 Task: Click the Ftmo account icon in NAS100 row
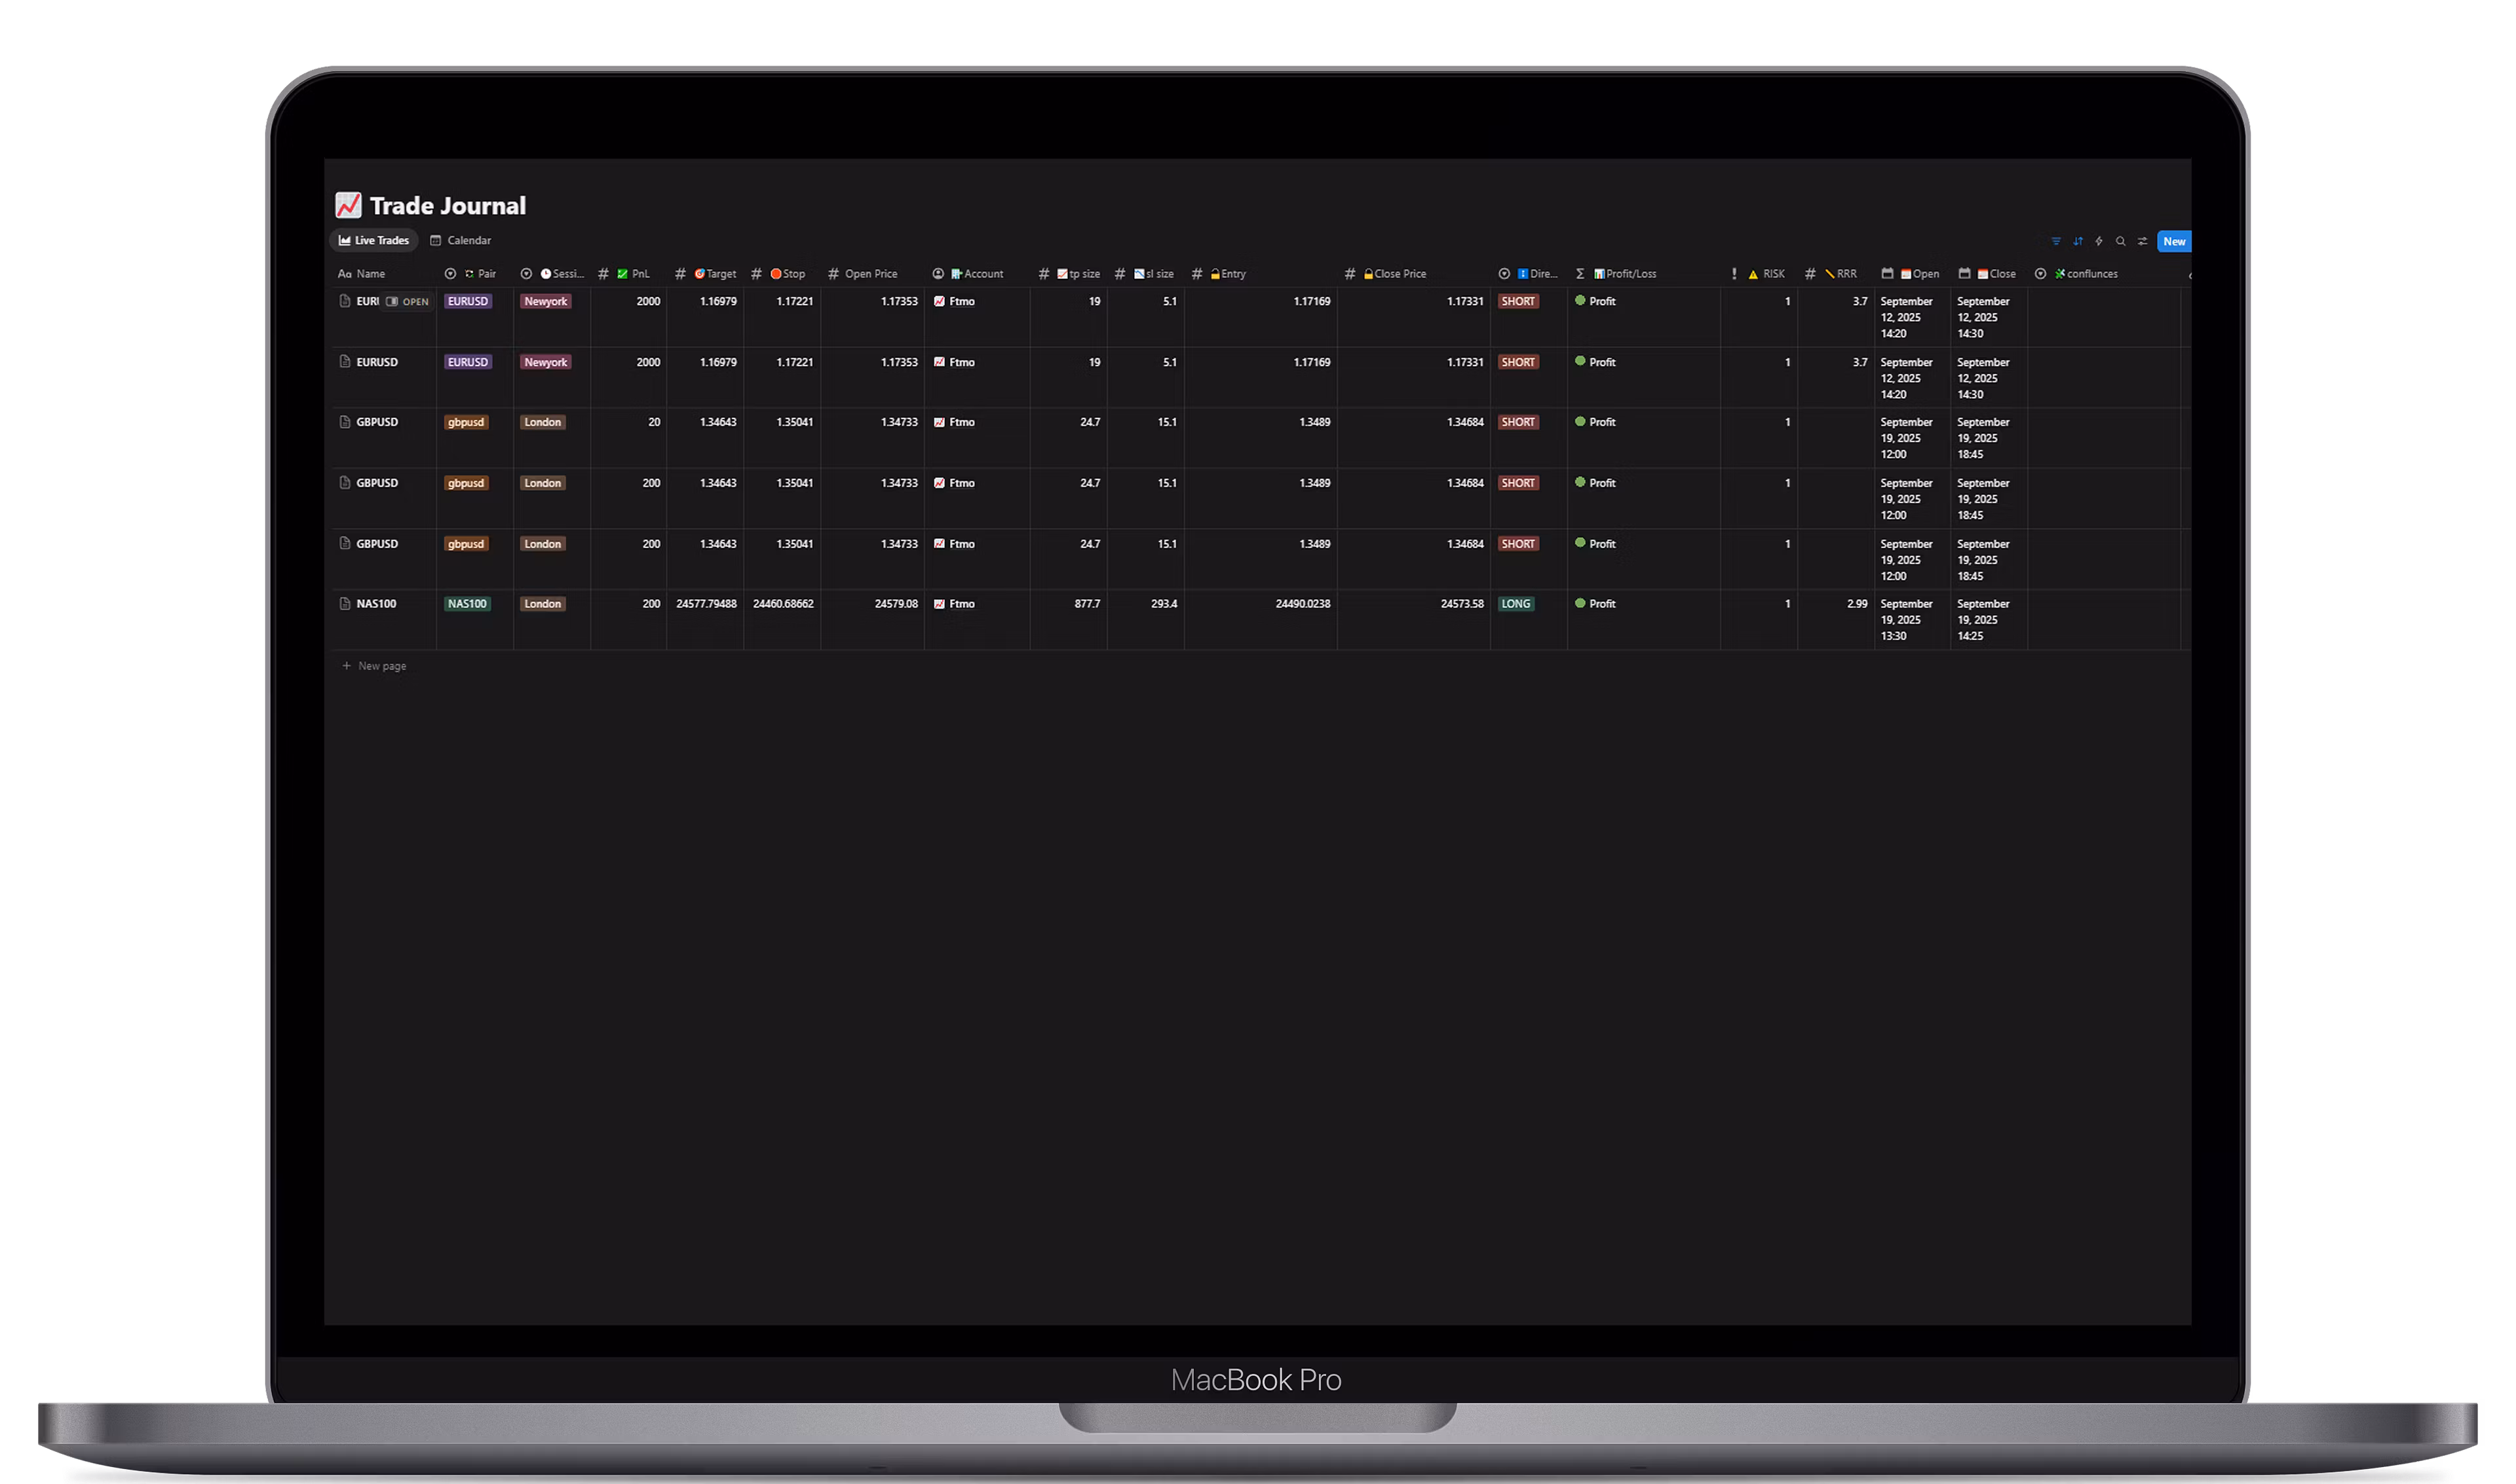coord(940,604)
